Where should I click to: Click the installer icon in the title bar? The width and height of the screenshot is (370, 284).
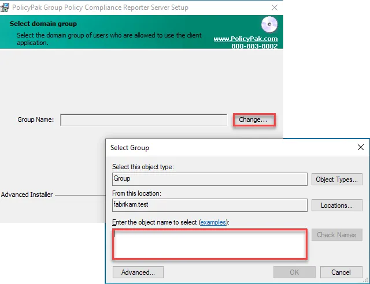pyautogui.click(x=5, y=7)
